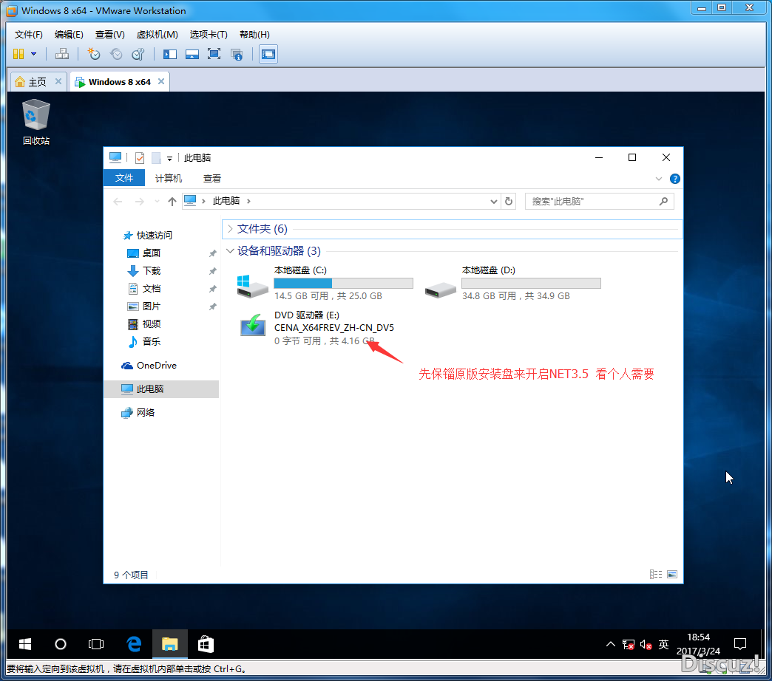The height and width of the screenshot is (681, 772).
Task: Select 此电脑 in the navigation pane
Action: tap(161, 389)
